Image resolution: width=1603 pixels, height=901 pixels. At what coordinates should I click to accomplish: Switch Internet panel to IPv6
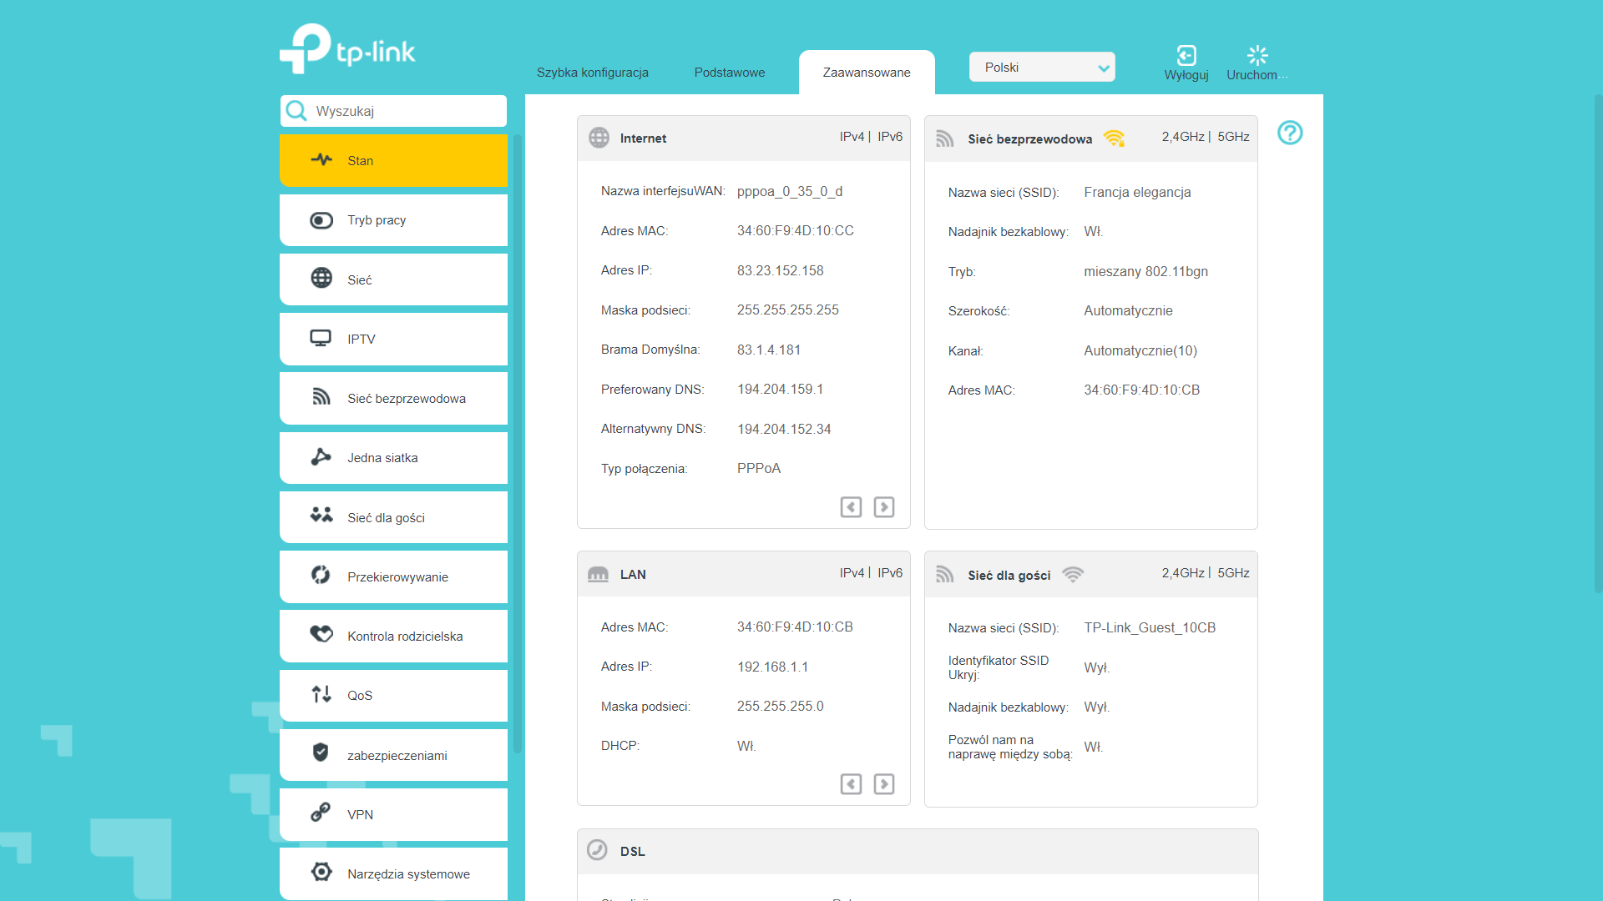[x=890, y=137]
